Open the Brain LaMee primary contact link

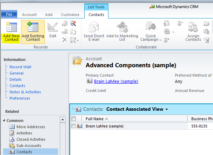click(x=116, y=82)
